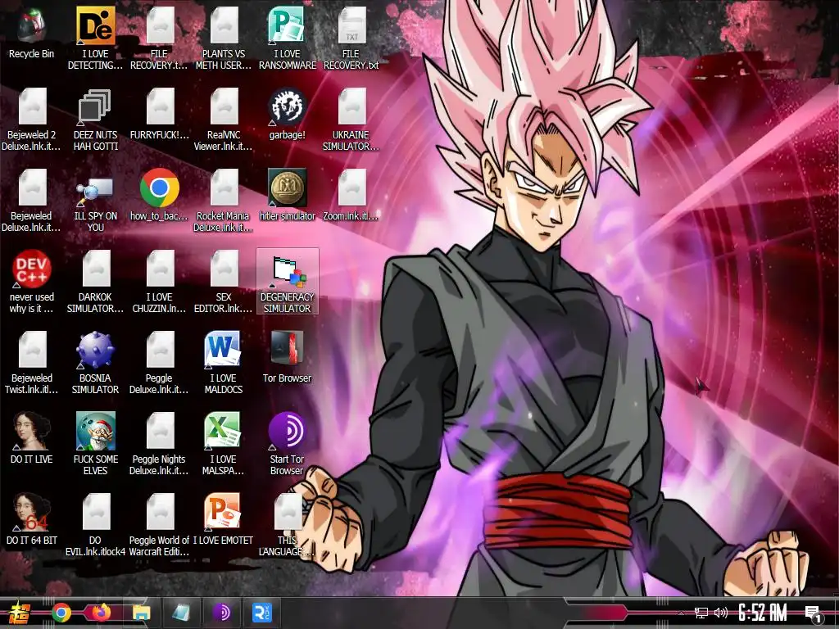Open the notification center icon
The image size is (839, 629).
814,614
